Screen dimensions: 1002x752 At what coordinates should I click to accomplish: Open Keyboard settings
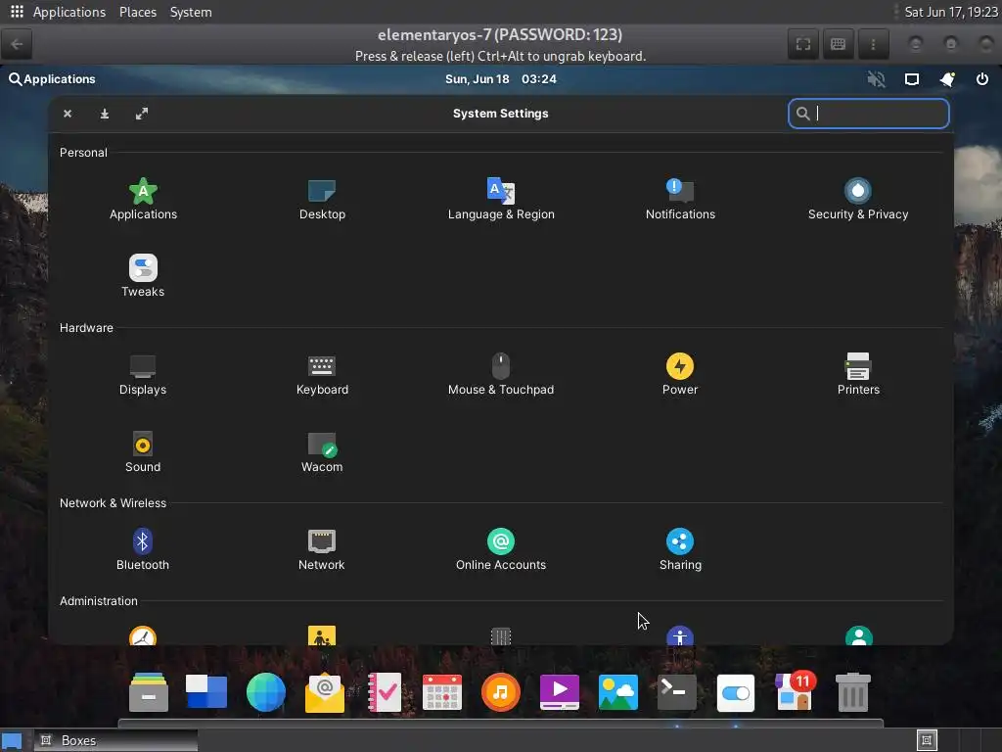click(x=322, y=375)
